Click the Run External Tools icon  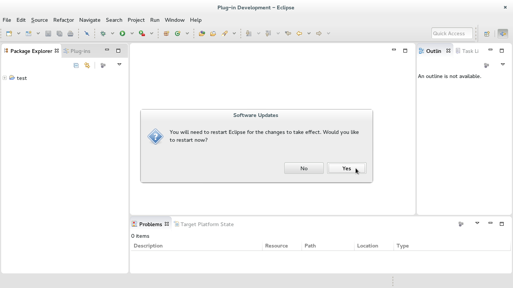[142, 33]
